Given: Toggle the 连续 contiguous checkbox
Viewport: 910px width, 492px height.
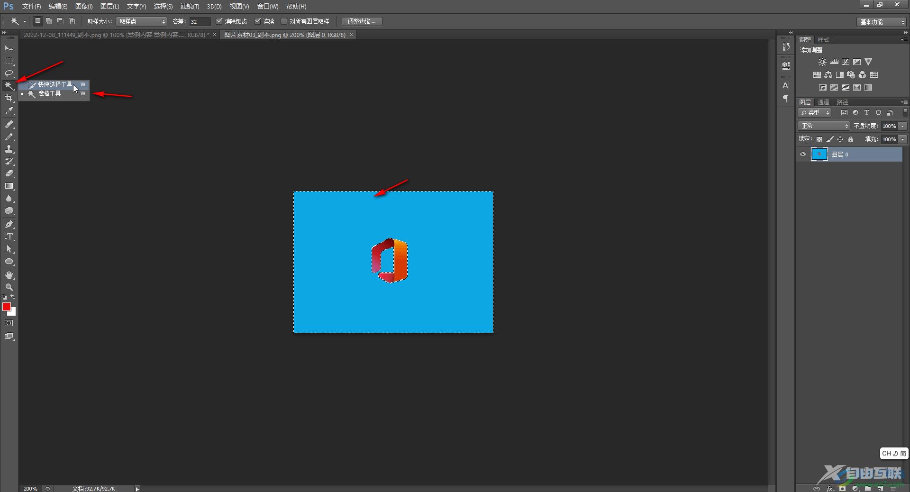Looking at the screenshot, I should click(258, 21).
